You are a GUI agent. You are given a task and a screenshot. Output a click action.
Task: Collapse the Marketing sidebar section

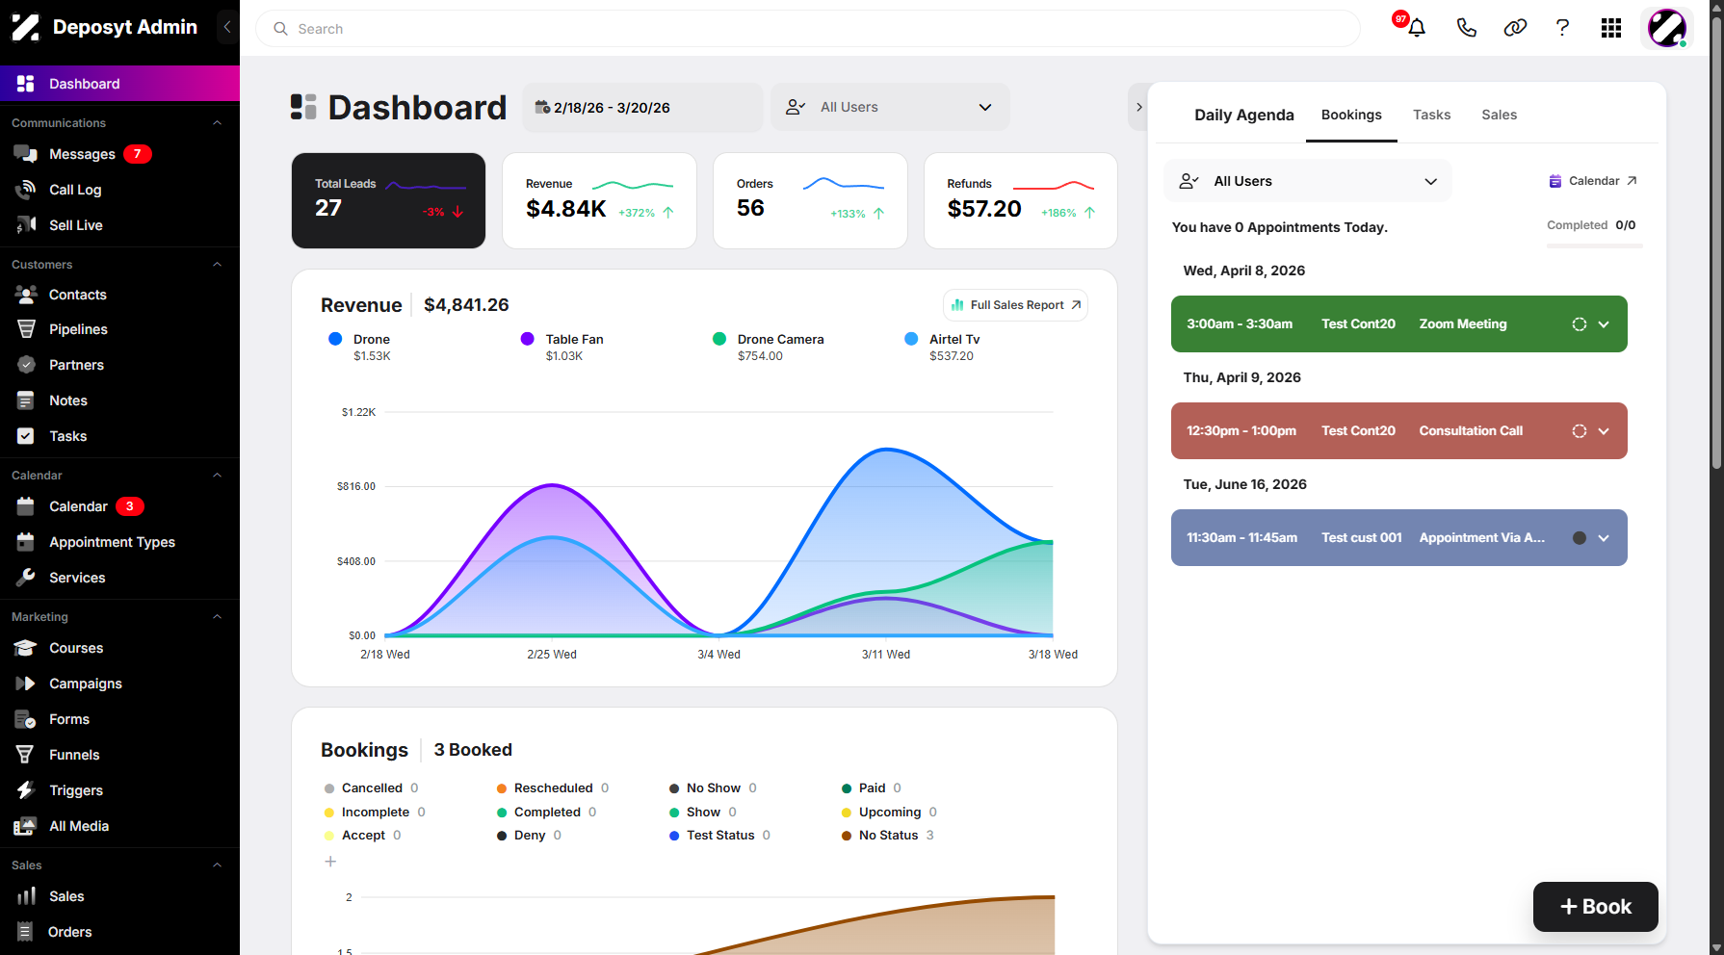click(x=217, y=617)
